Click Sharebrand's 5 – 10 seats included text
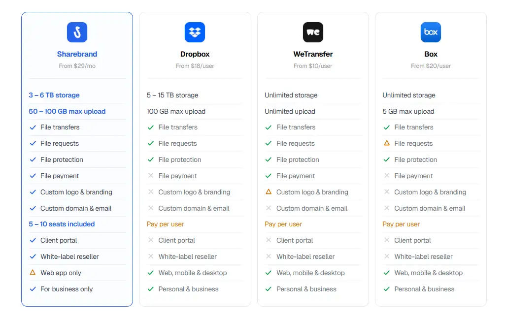The height and width of the screenshot is (315, 506). (x=62, y=224)
